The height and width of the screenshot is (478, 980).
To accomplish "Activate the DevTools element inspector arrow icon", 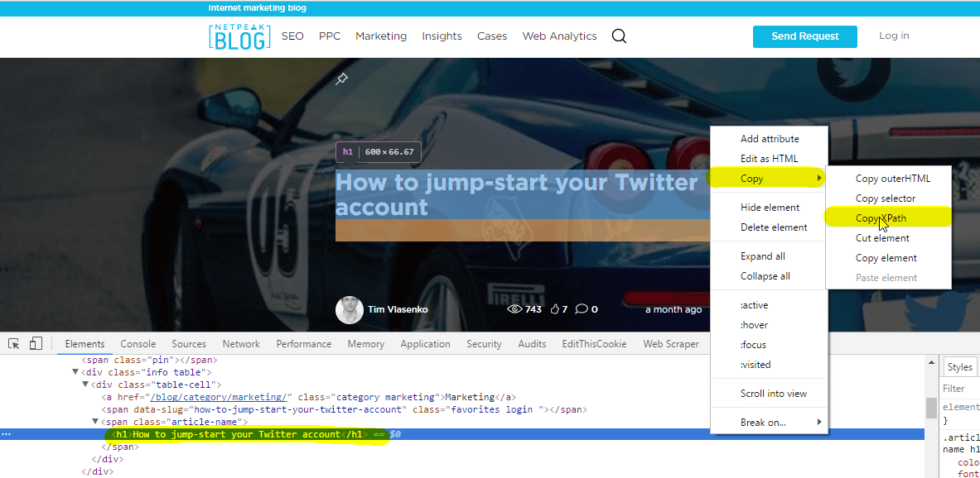I will coord(14,344).
